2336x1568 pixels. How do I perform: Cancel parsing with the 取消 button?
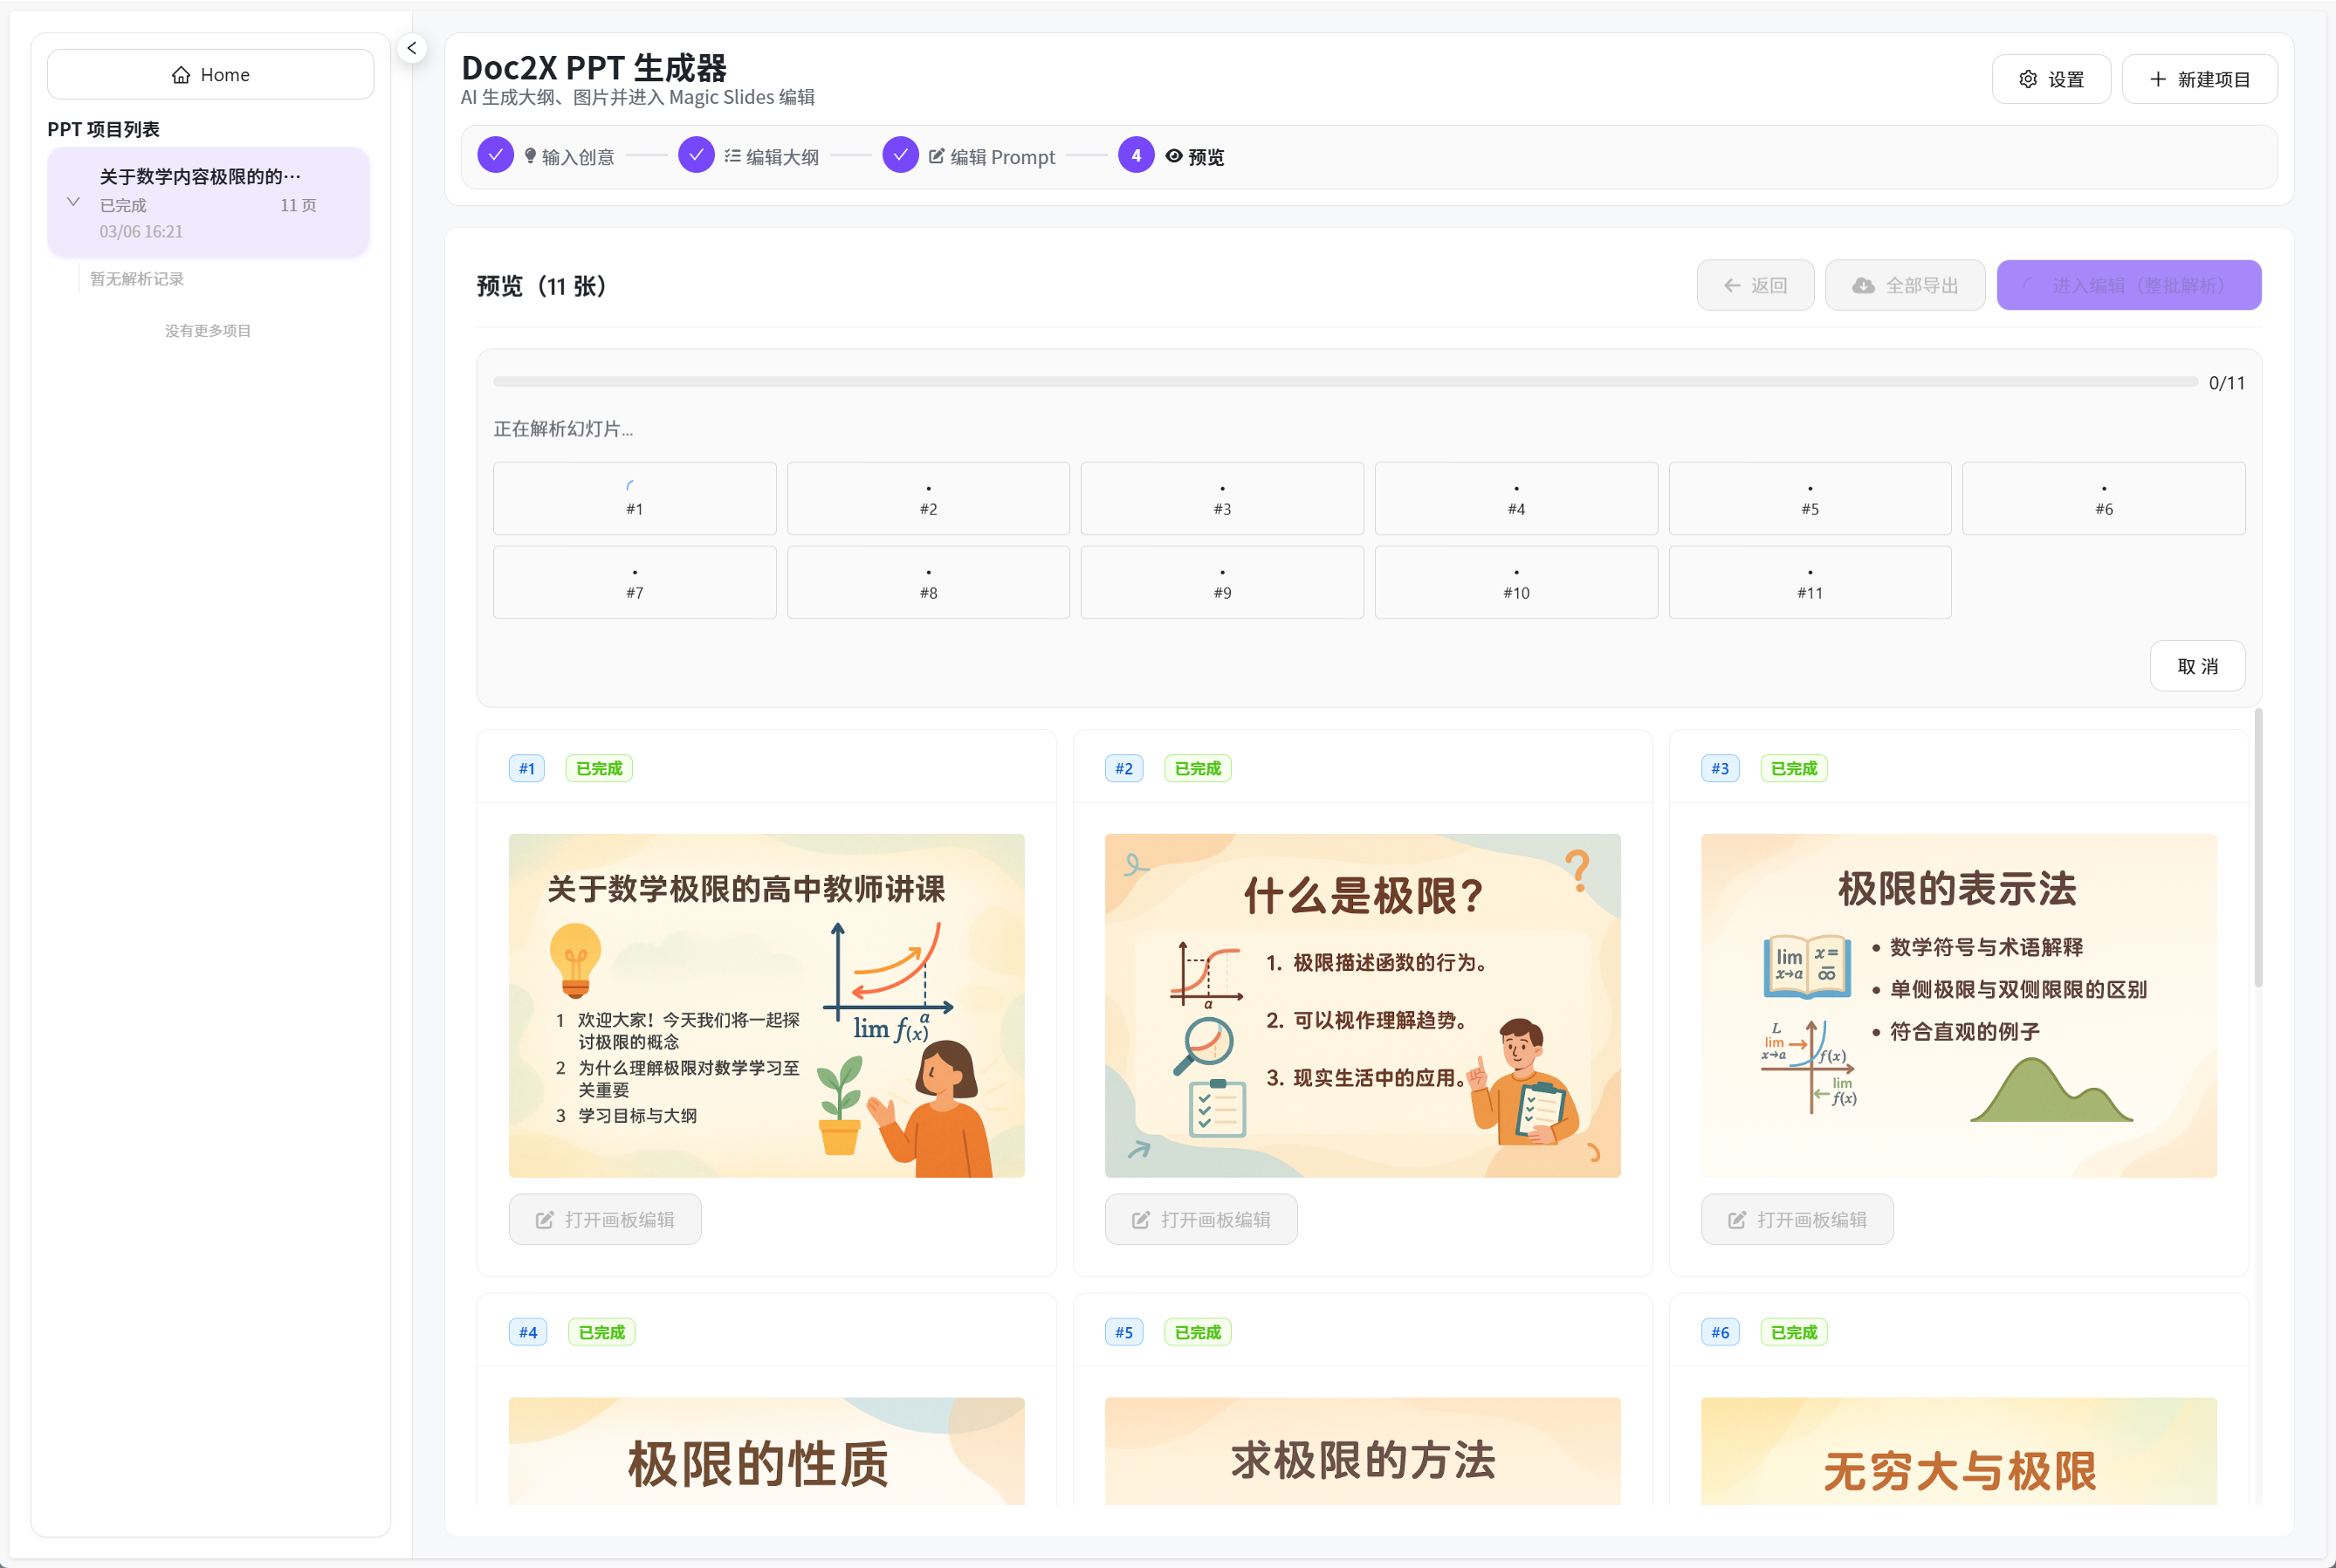click(2197, 665)
